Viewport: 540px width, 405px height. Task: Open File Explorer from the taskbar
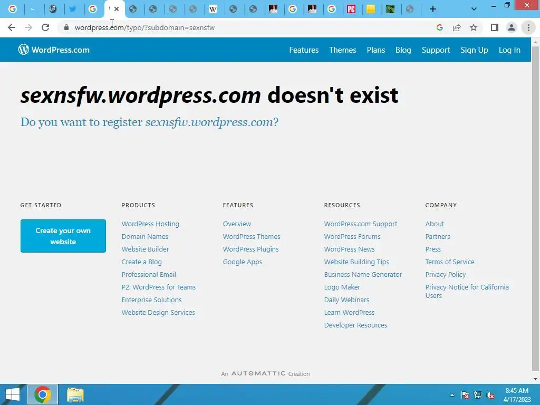(75, 394)
